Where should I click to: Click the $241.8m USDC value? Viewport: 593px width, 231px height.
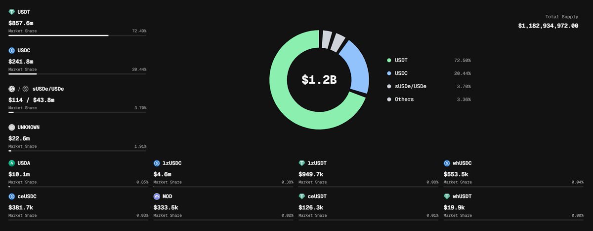[21, 61]
